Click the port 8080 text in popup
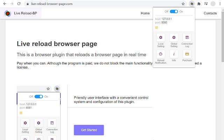The height and width of the screenshot is (140, 224). 161,22
